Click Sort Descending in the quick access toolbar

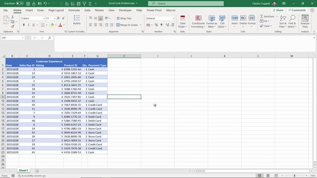click(x=73, y=3)
